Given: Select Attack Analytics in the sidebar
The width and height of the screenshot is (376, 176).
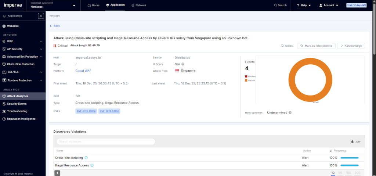Looking at the screenshot, I should point(23,96).
